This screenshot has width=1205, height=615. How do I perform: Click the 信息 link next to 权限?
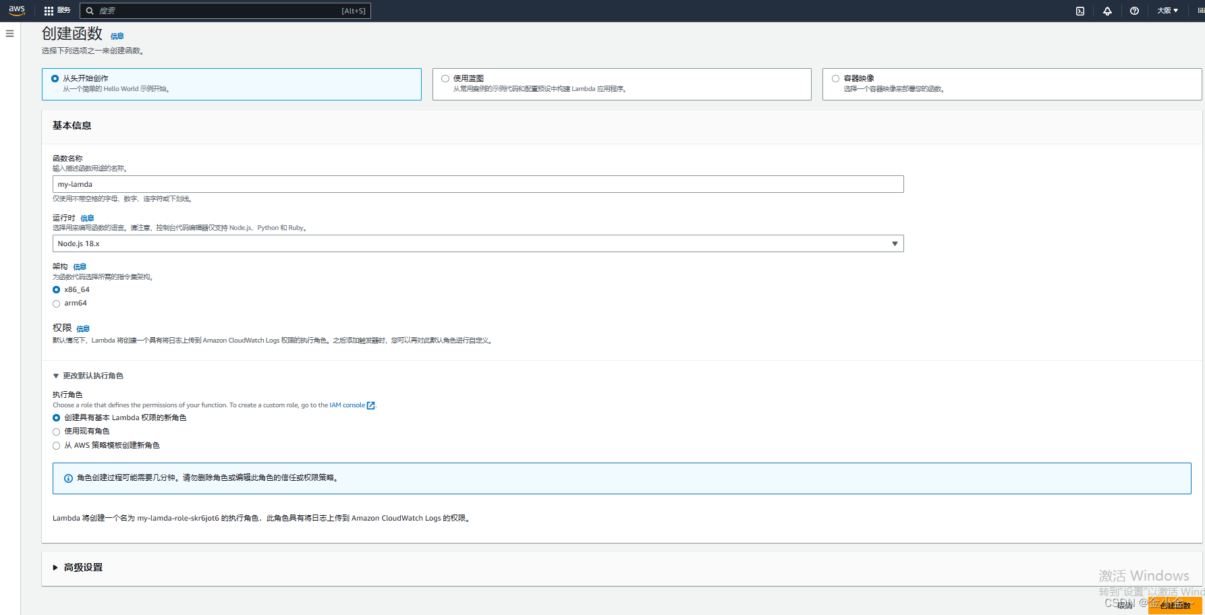[83, 329]
